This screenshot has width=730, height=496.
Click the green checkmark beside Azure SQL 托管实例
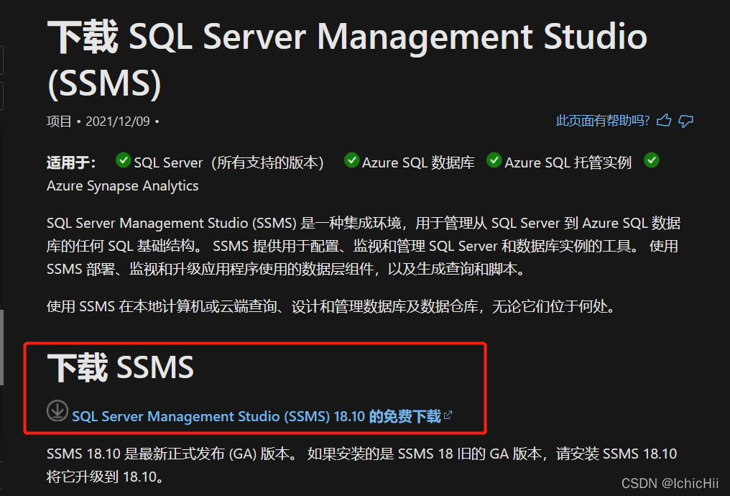pos(494,160)
